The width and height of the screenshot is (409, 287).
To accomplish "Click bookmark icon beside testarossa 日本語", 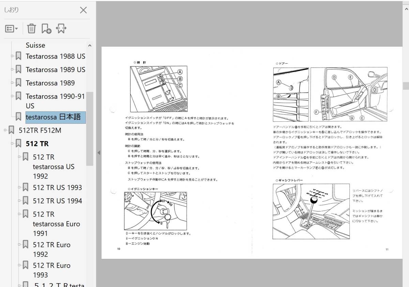I will click(19, 117).
